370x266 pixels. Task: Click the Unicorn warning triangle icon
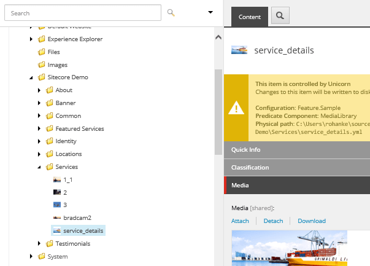tap(236, 108)
